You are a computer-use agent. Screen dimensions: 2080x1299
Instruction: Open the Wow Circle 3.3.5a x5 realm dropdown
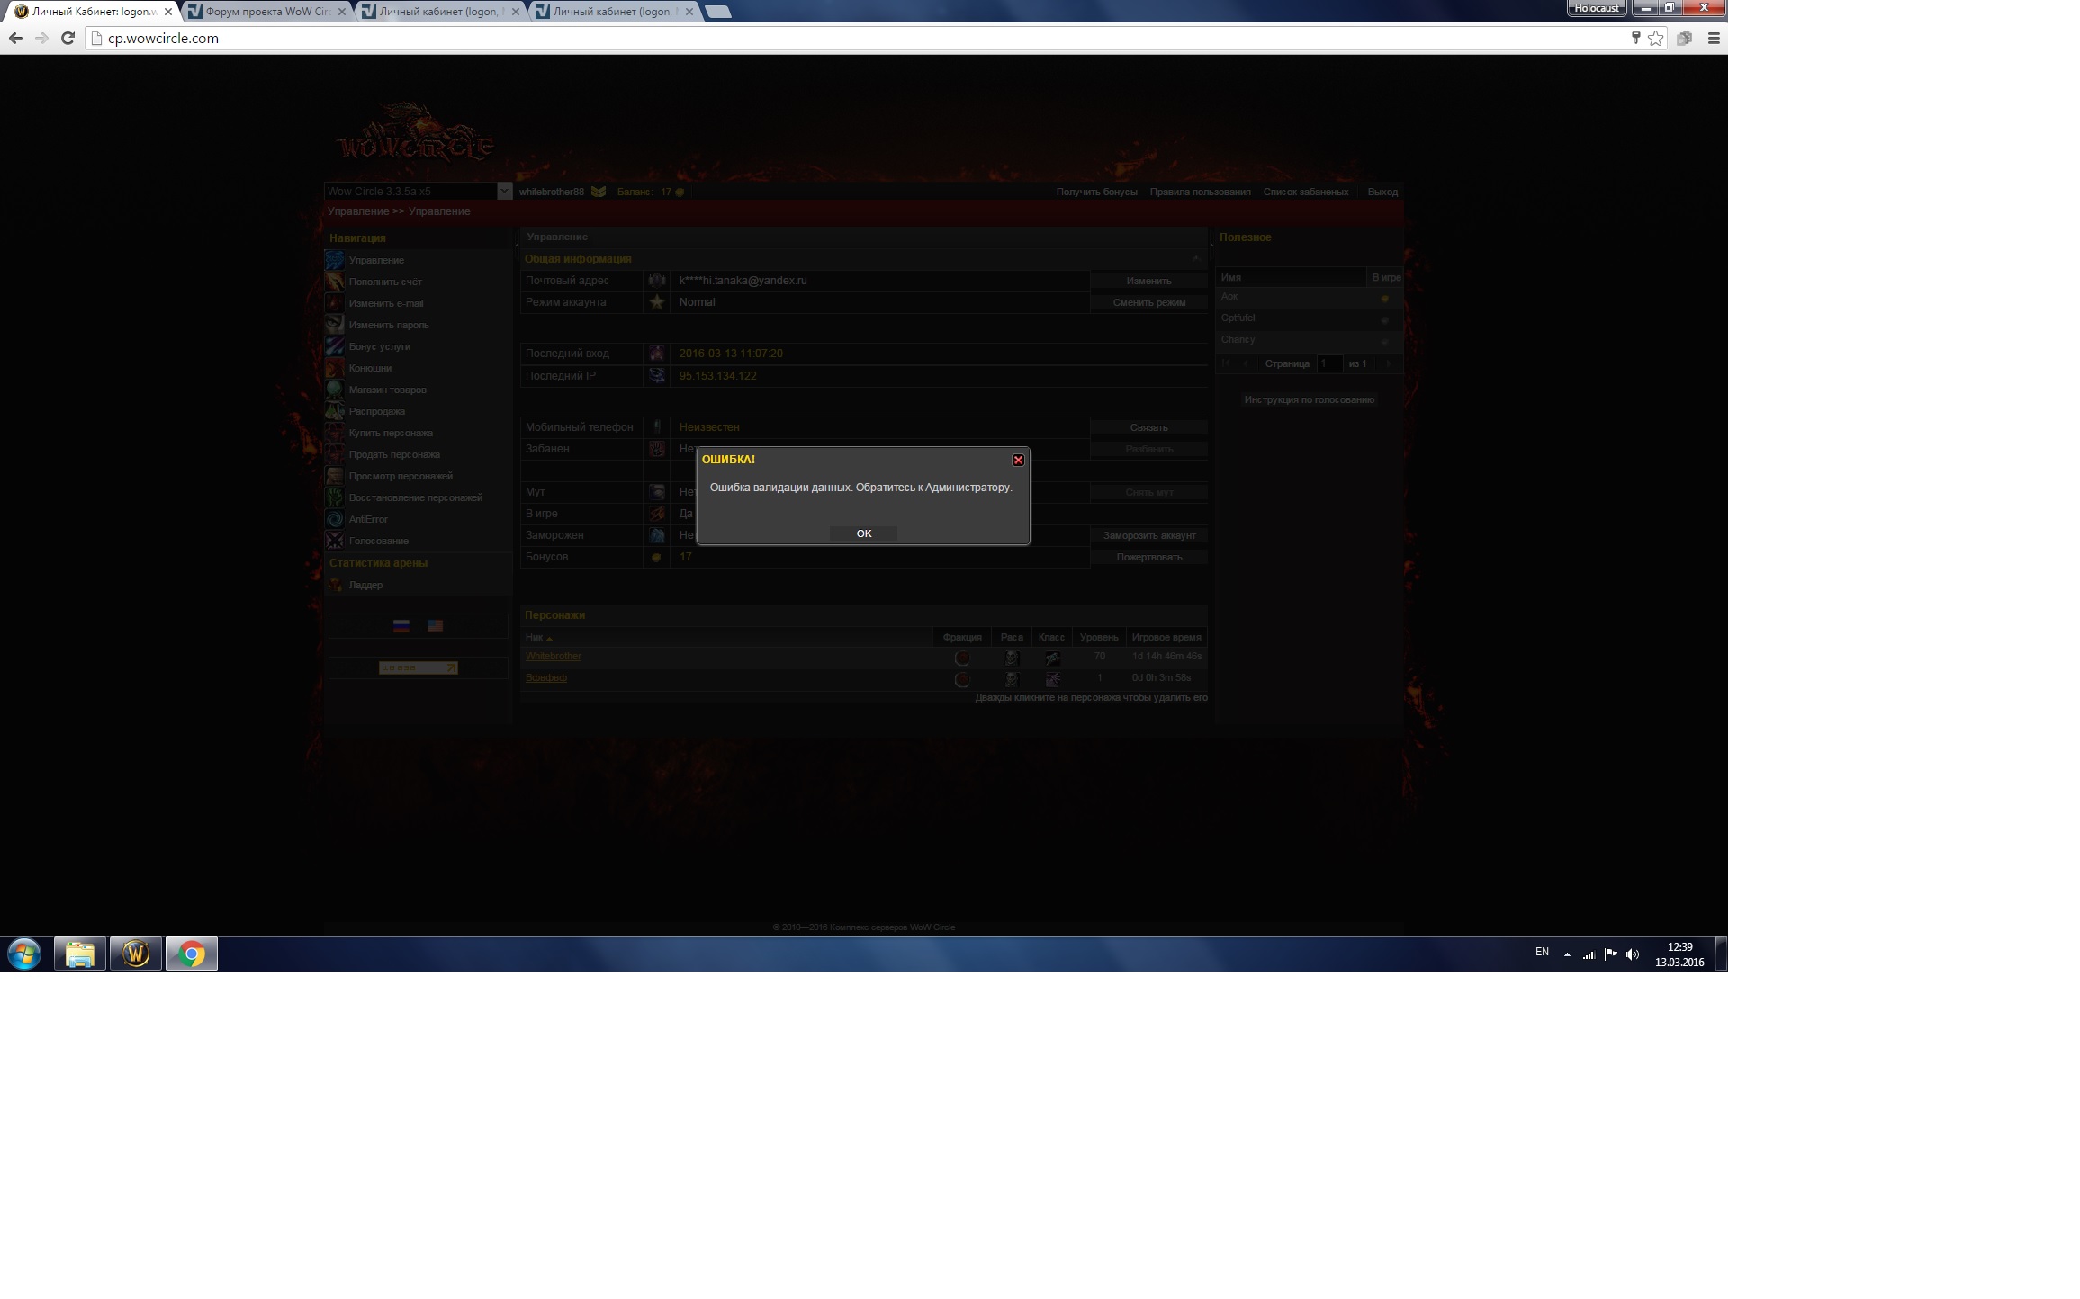(504, 192)
